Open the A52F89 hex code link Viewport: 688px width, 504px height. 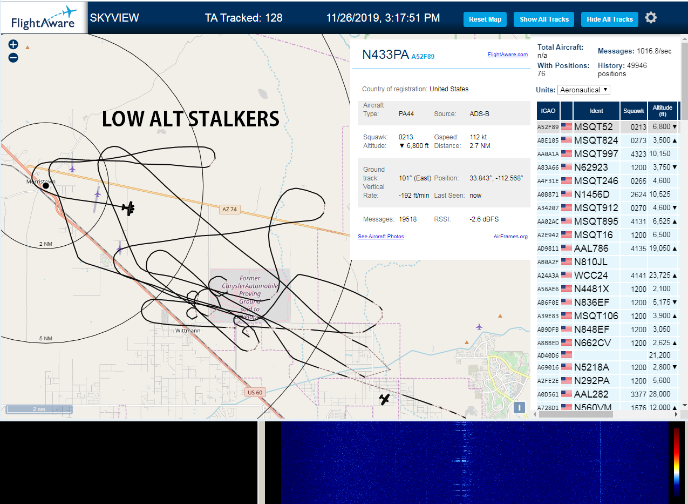423,56
